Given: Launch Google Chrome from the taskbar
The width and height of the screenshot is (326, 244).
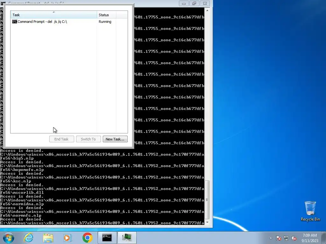Looking at the screenshot, I should pyautogui.click(x=87, y=238).
